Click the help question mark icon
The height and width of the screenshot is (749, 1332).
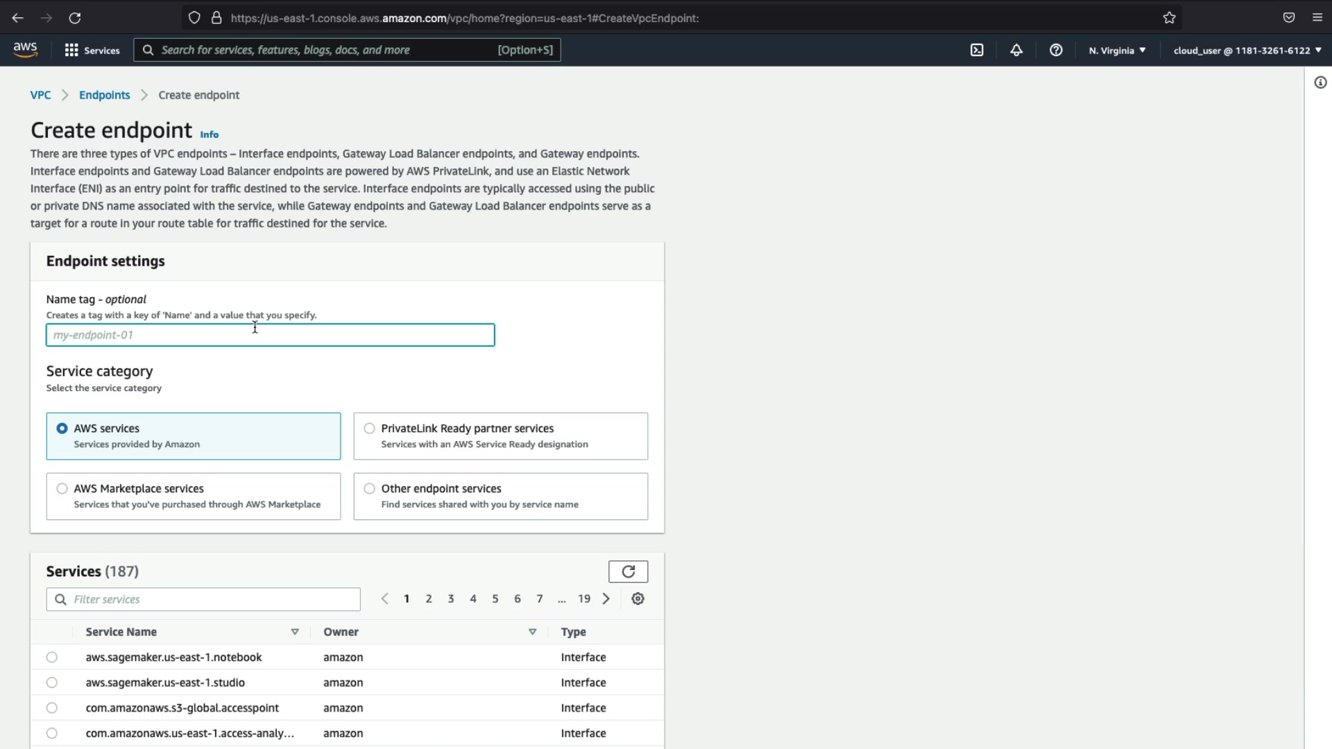tap(1056, 50)
